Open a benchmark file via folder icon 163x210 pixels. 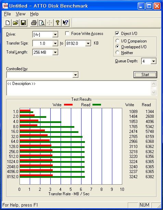pyautogui.click(x=15, y=23)
